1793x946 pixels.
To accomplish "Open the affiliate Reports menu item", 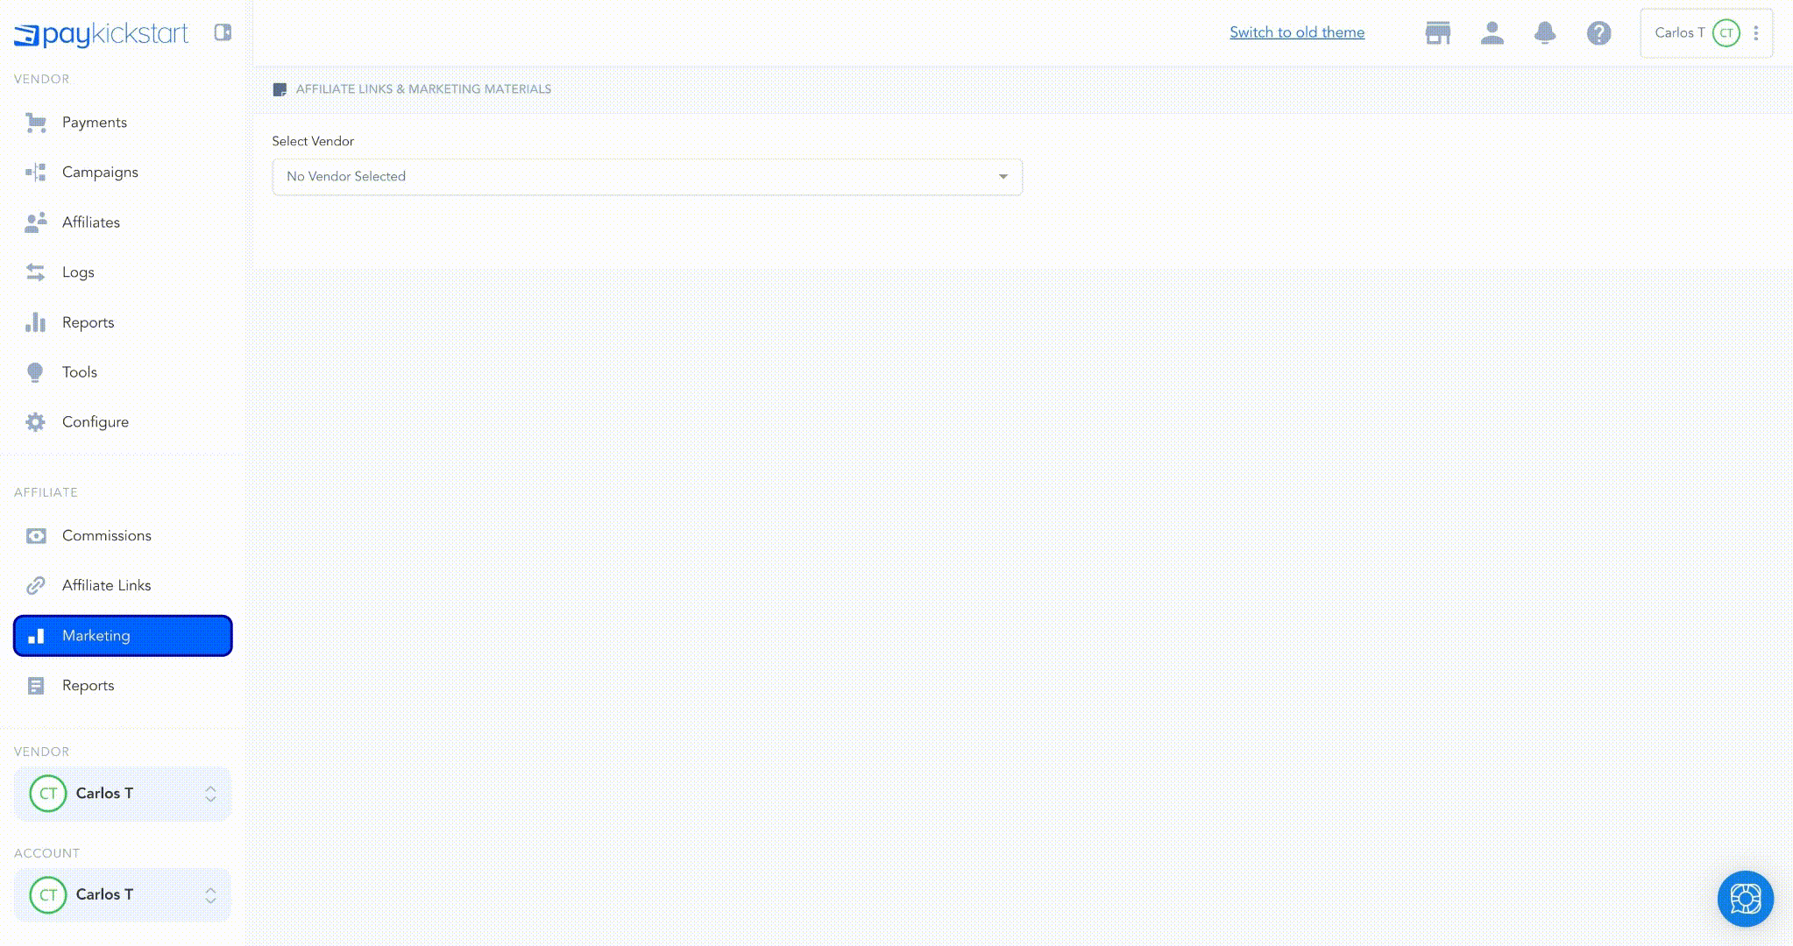I will pyautogui.click(x=88, y=686).
